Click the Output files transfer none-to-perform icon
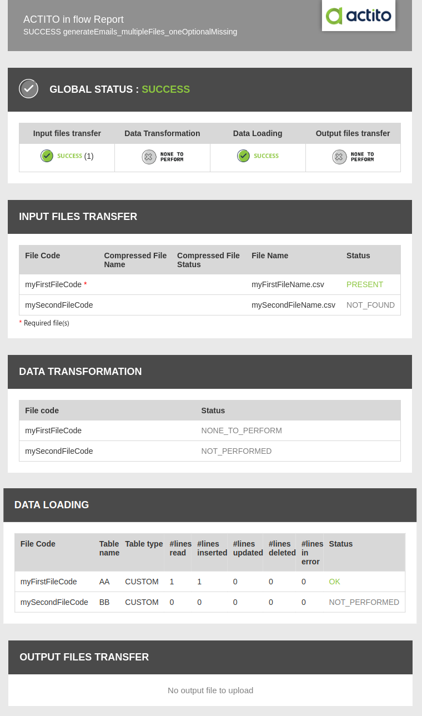The image size is (422, 716). point(340,157)
